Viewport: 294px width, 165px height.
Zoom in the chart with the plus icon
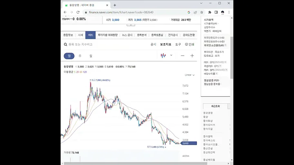click(x=192, y=56)
